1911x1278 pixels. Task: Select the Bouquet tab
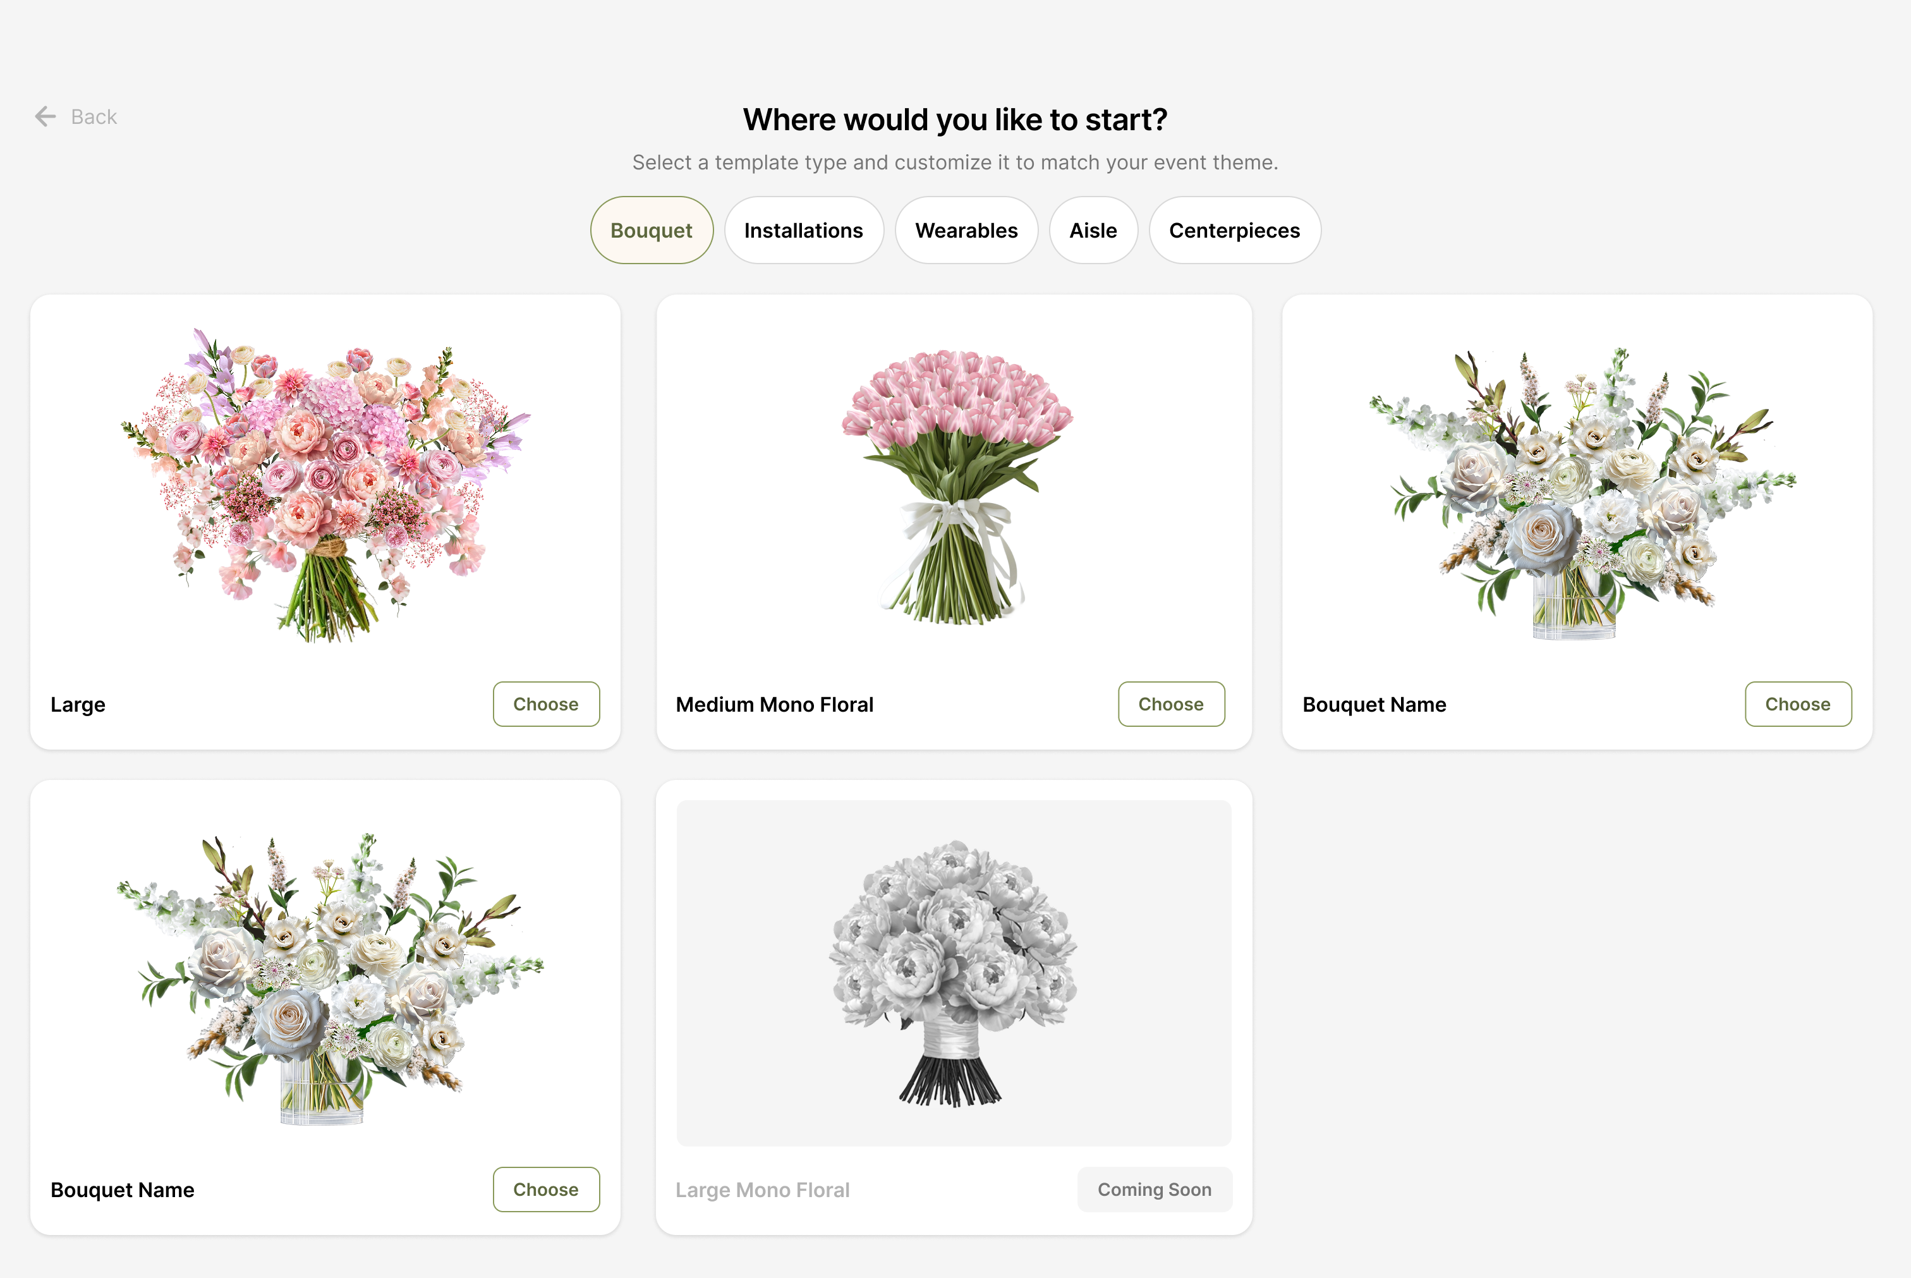pyautogui.click(x=651, y=230)
